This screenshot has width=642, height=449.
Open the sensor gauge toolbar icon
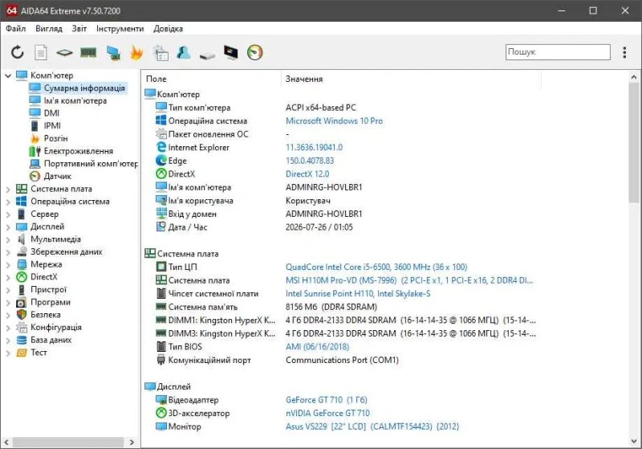point(254,52)
